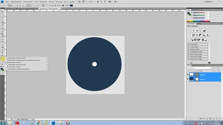Click the vector mask thumbnail of Фигура 1
Screen dimensions: 223x125
pyautogui.click(x=197, y=79)
